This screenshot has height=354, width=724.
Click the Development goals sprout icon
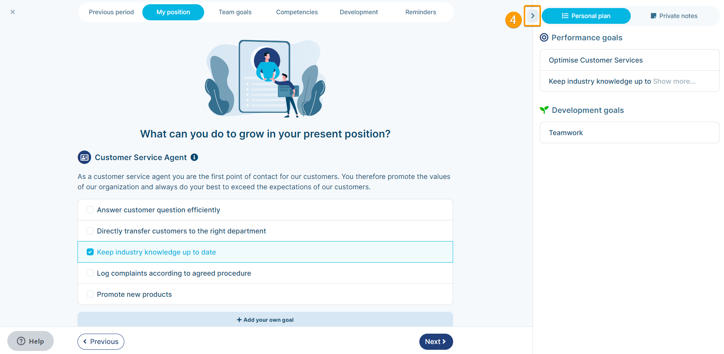(544, 110)
